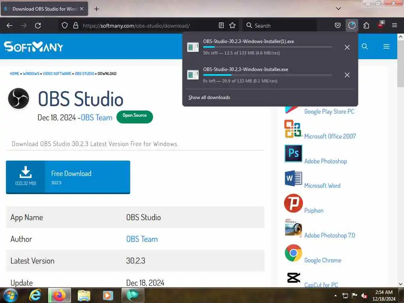The image size is (404, 303).
Task: Focus the browser Search box
Action: pyautogui.click(x=280, y=26)
